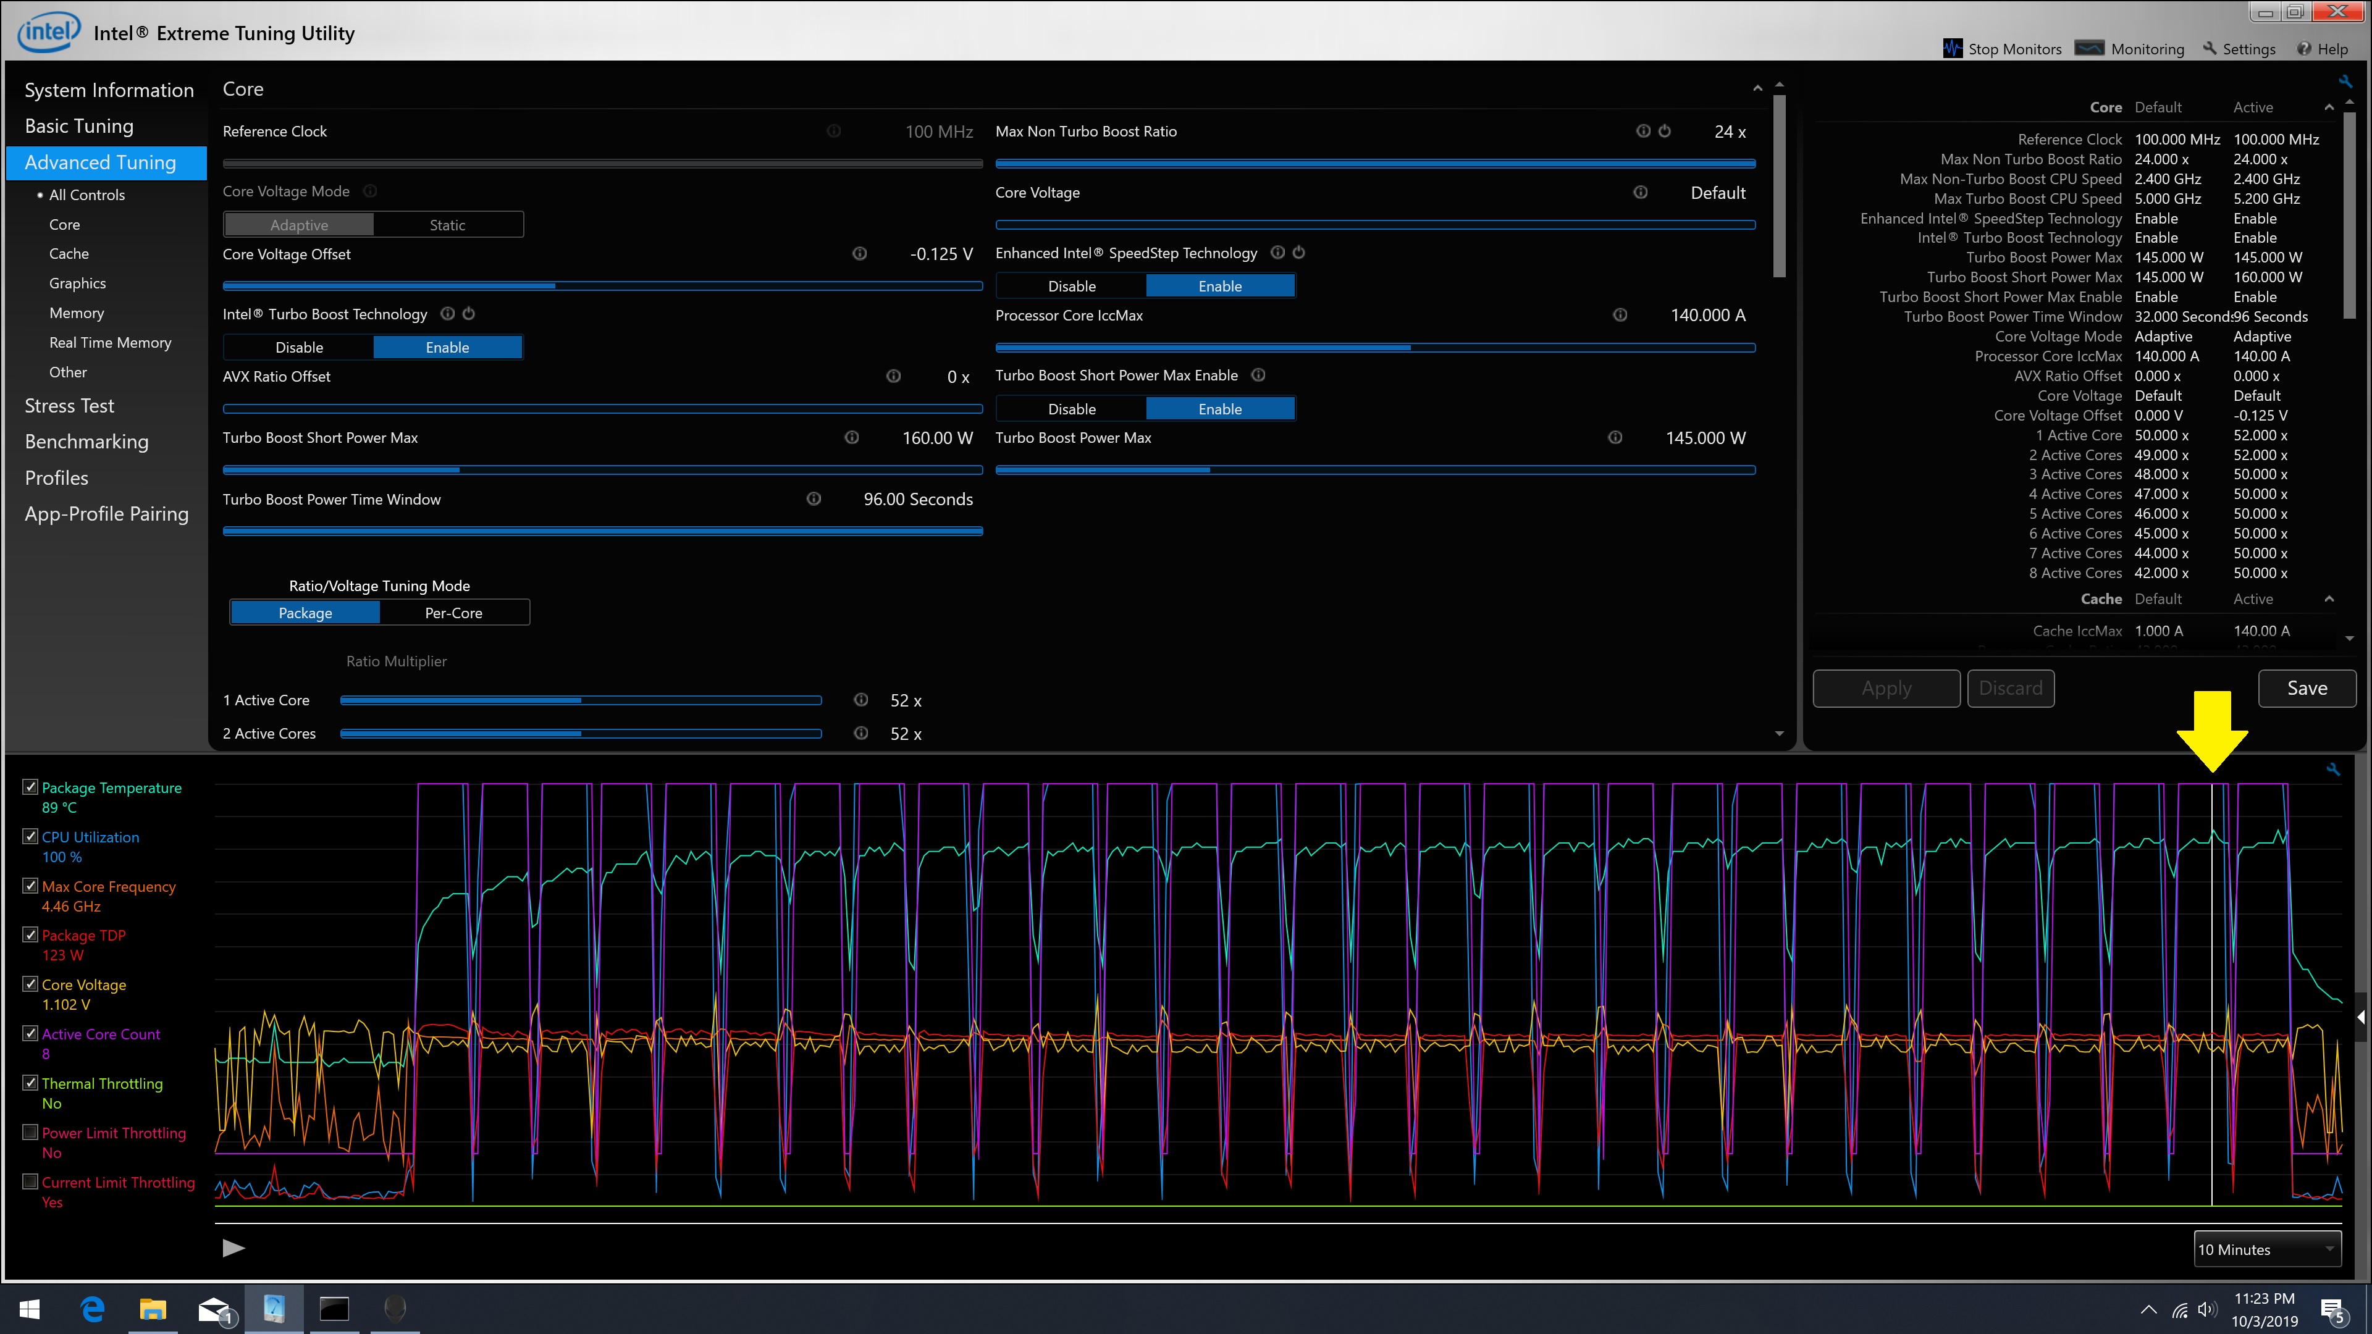Adjust Core Voltage Offset slider
Viewport: 2372px width, 1334px height.
[x=602, y=285]
